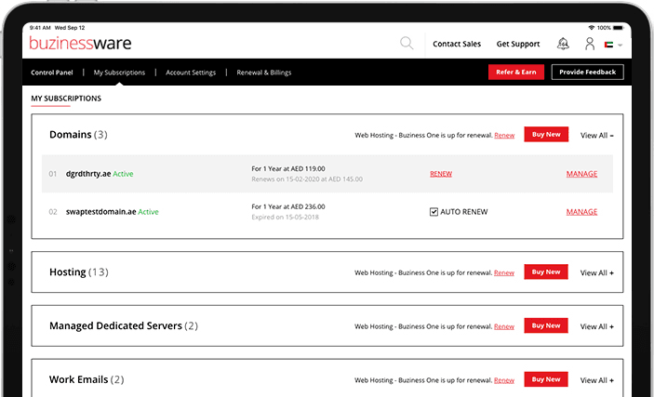Toggle AUTO RENEW checkbox for swaptestdomain.ae
The width and height of the screenshot is (654, 397).
[x=434, y=212]
